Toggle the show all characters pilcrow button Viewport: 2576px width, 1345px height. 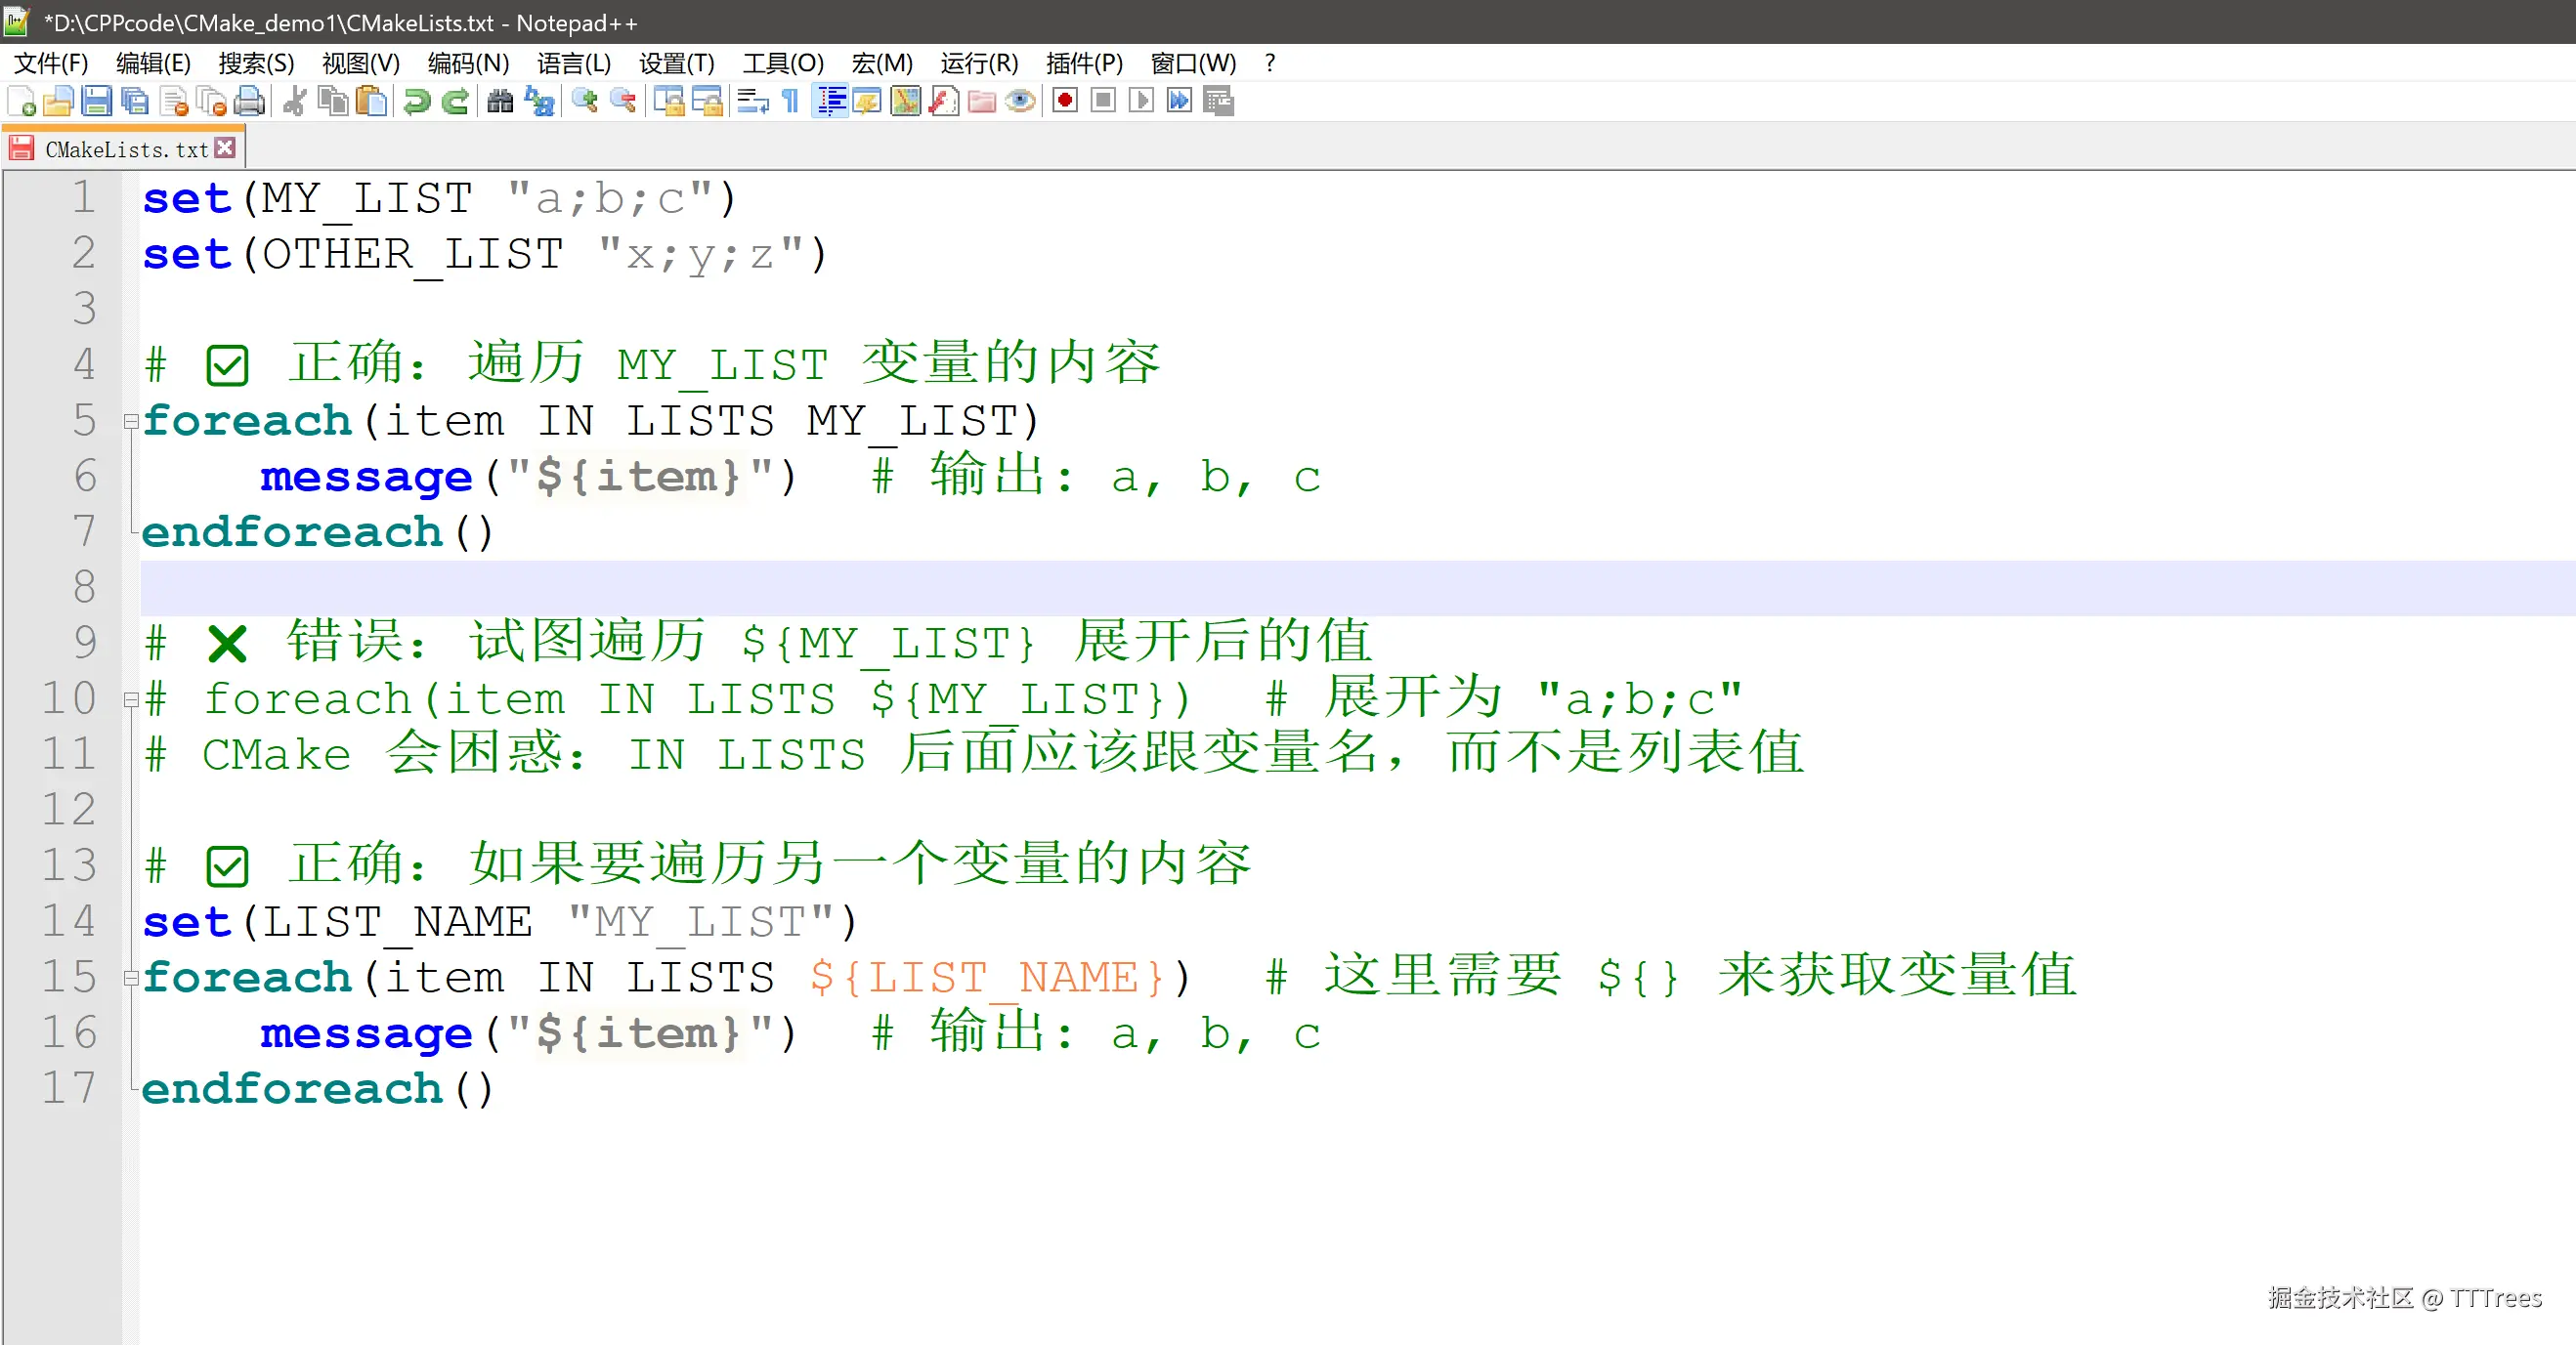(x=790, y=101)
